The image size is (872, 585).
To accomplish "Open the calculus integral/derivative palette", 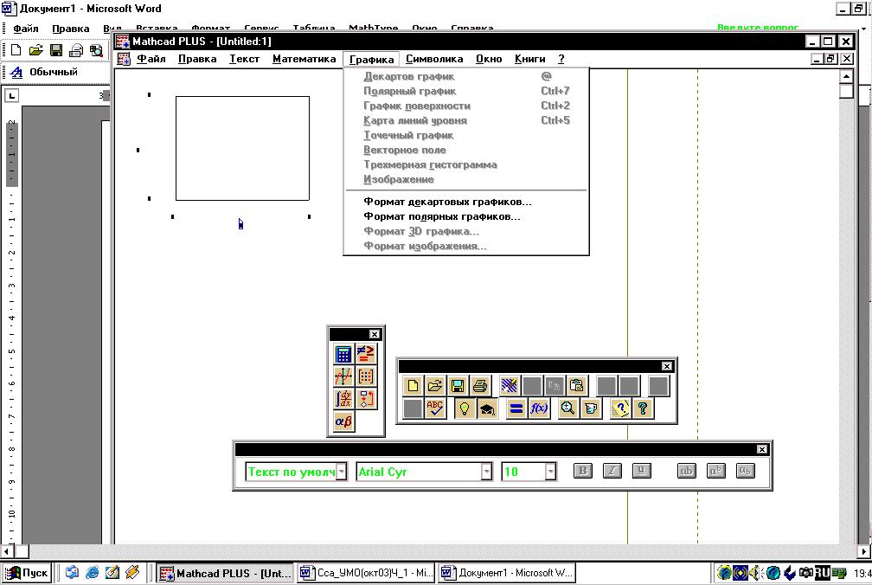I will [343, 399].
